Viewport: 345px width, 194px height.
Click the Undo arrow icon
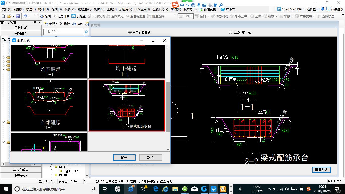coord(25,16)
